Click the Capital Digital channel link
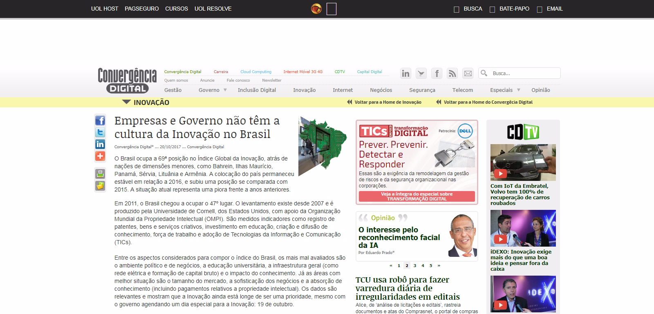654x314 pixels. tap(370, 71)
